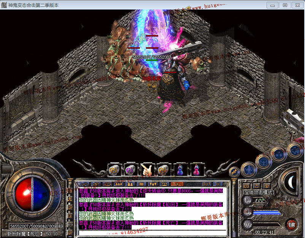Click in the chat input field
305x238 pixels.
coord(152,233)
